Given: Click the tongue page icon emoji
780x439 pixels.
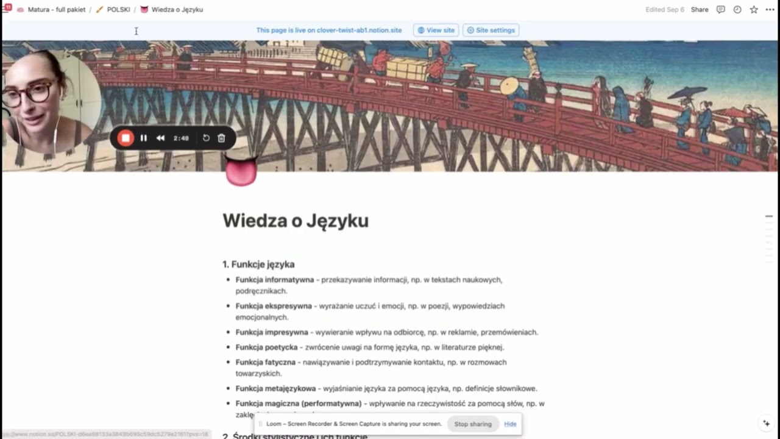Looking at the screenshot, I should pyautogui.click(x=241, y=171).
